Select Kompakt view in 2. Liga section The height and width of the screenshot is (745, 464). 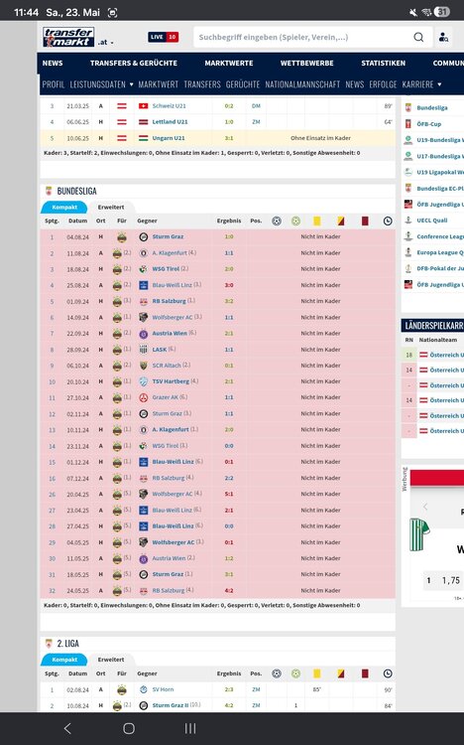point(64,660)
